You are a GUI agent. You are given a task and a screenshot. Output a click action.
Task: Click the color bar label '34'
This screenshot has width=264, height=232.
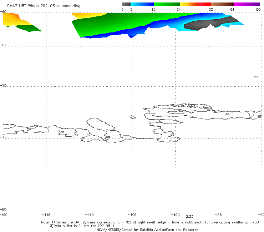click(179, 9)
